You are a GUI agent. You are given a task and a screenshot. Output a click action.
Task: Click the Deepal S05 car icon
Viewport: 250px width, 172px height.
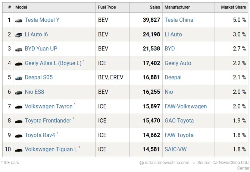(x=19, y=78)
